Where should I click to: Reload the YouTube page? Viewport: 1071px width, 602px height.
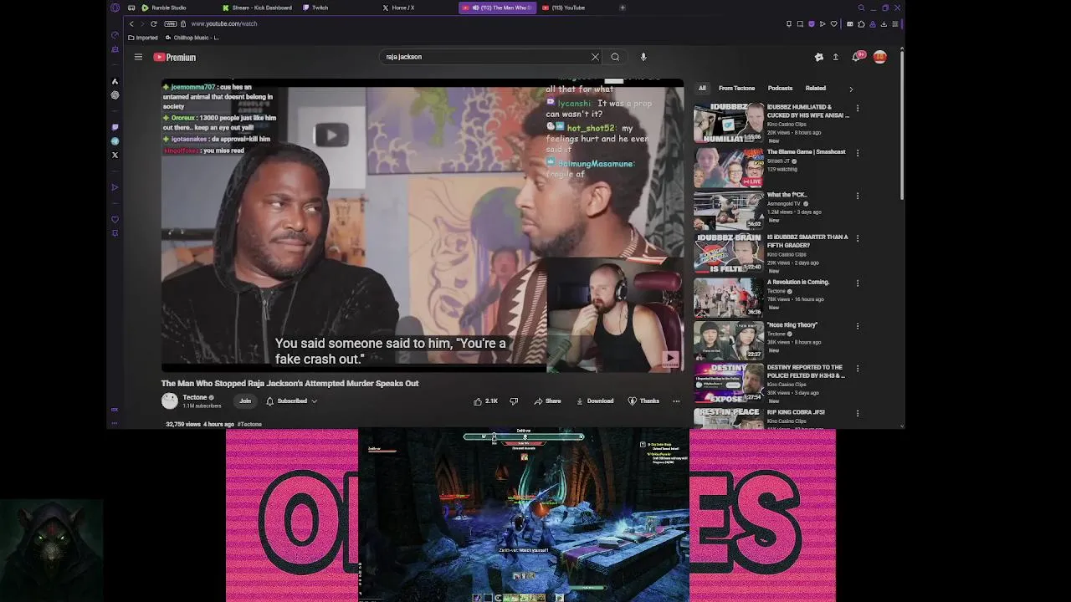[153, 23]
